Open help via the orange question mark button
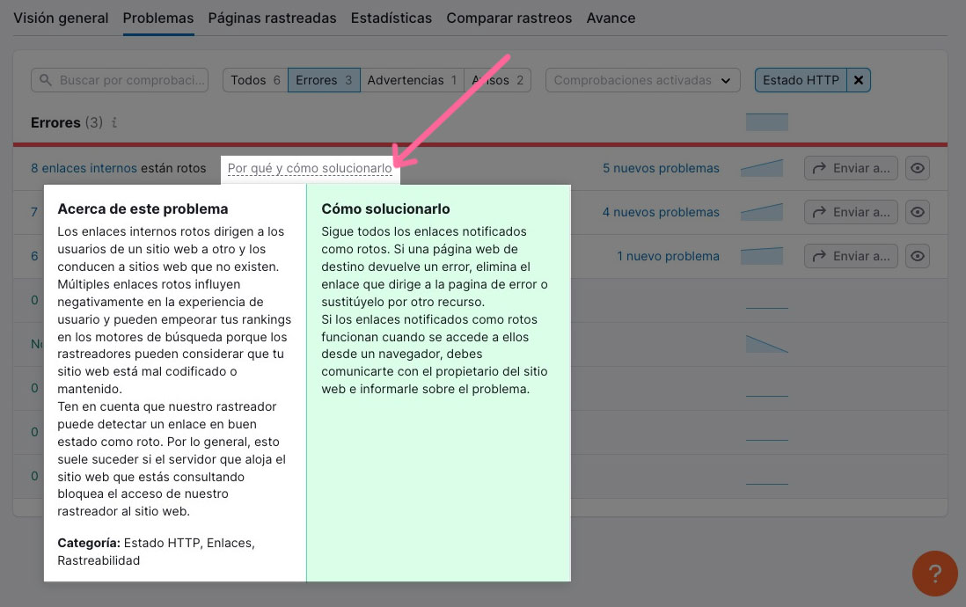Viewport: 966px width, 607px height. tap(934, 574)
